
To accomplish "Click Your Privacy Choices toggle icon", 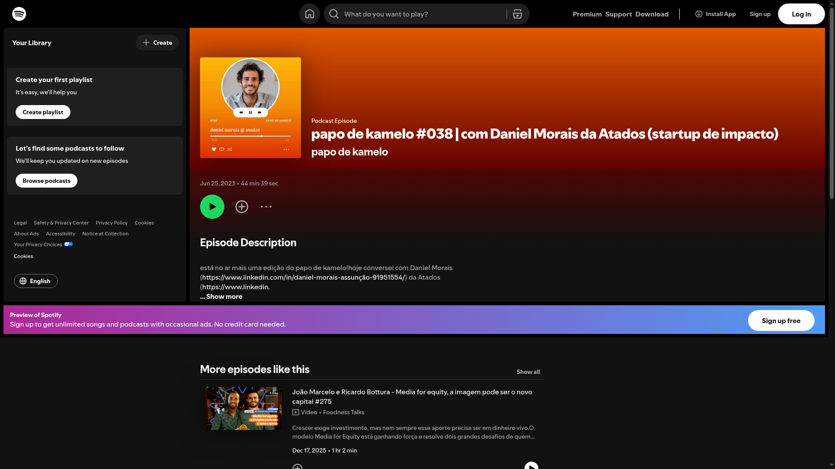I will (69, 244).
